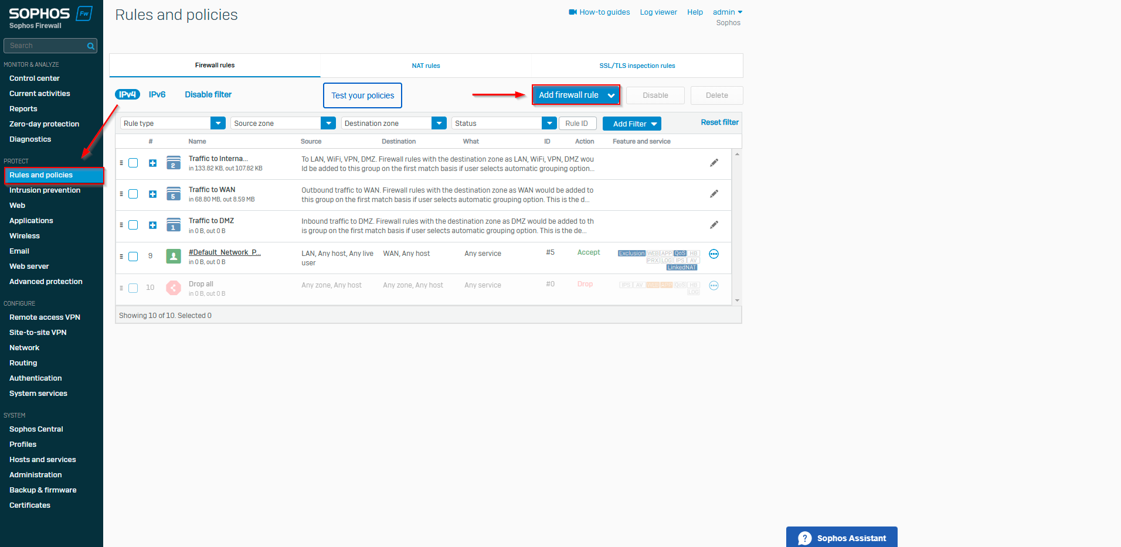Switch to IPv4 rules toggle

pos(127,94)
